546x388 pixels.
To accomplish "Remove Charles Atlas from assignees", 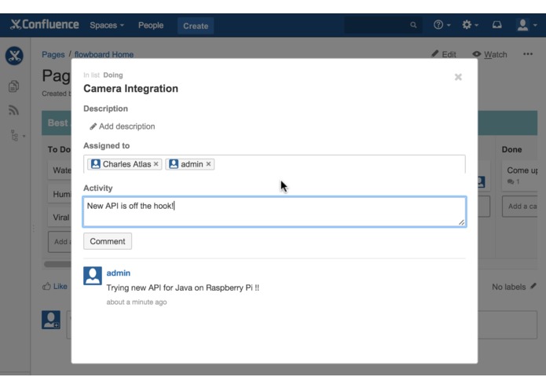I will tap(156, 164).
